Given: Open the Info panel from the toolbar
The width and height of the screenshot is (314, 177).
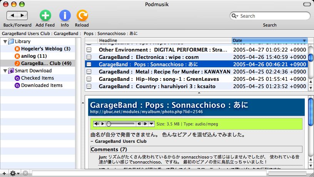Looking at the screenshot, I should (x=65, y=15).
